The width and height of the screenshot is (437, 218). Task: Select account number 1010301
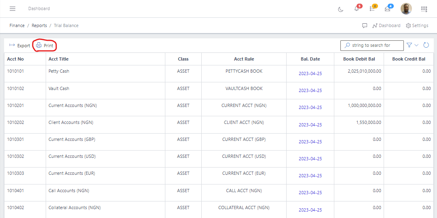pos(15,140)
